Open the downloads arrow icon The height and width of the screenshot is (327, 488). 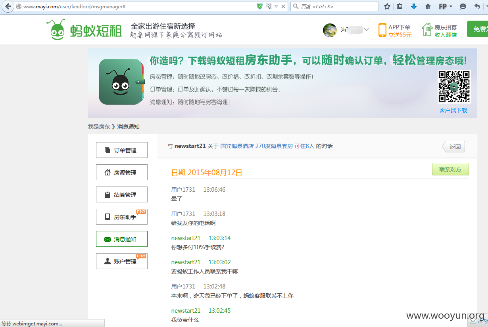click(414, 6)
